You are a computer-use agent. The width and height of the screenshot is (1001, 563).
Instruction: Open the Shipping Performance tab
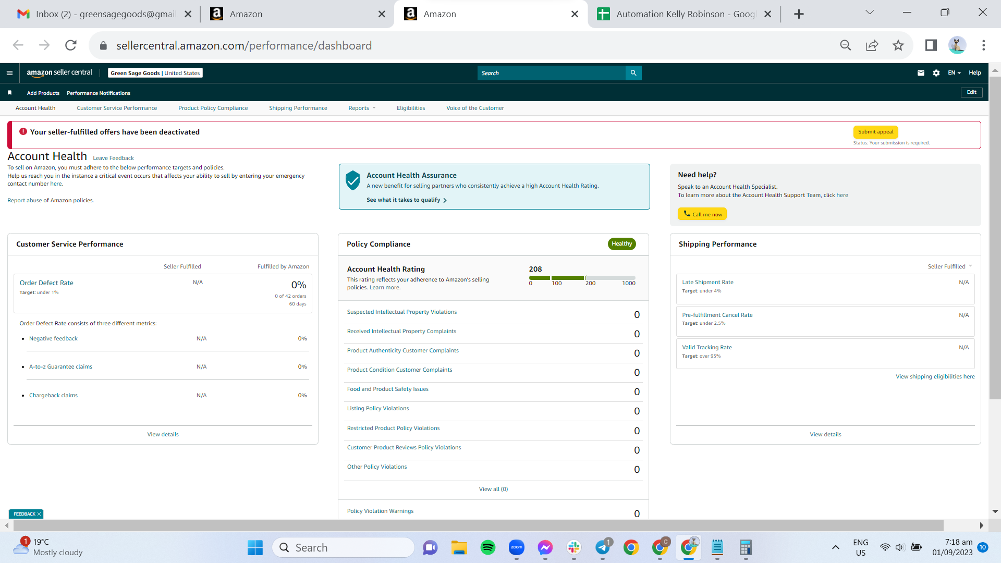point(298,108)
